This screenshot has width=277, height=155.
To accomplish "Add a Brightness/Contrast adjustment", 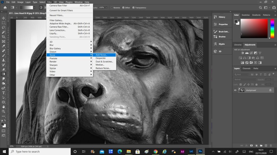I will 242,53.
